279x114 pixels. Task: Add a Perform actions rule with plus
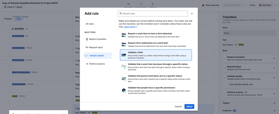tap(274, 93)
